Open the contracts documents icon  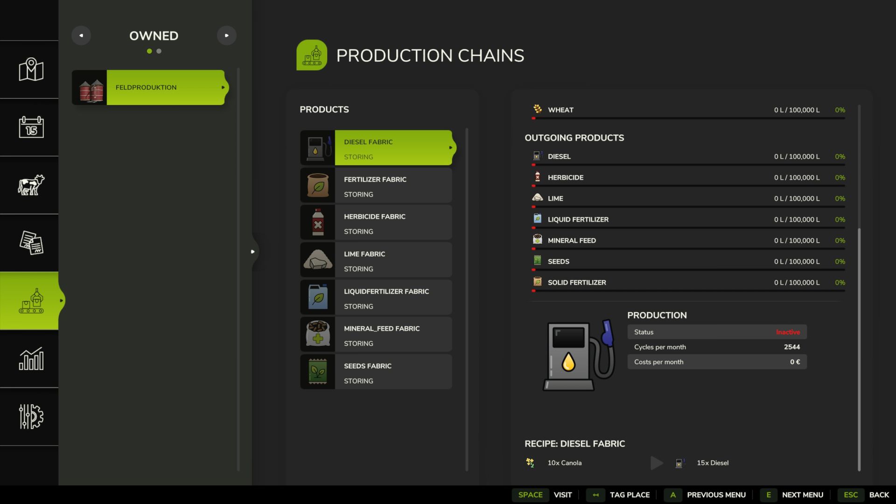(31, 243)
